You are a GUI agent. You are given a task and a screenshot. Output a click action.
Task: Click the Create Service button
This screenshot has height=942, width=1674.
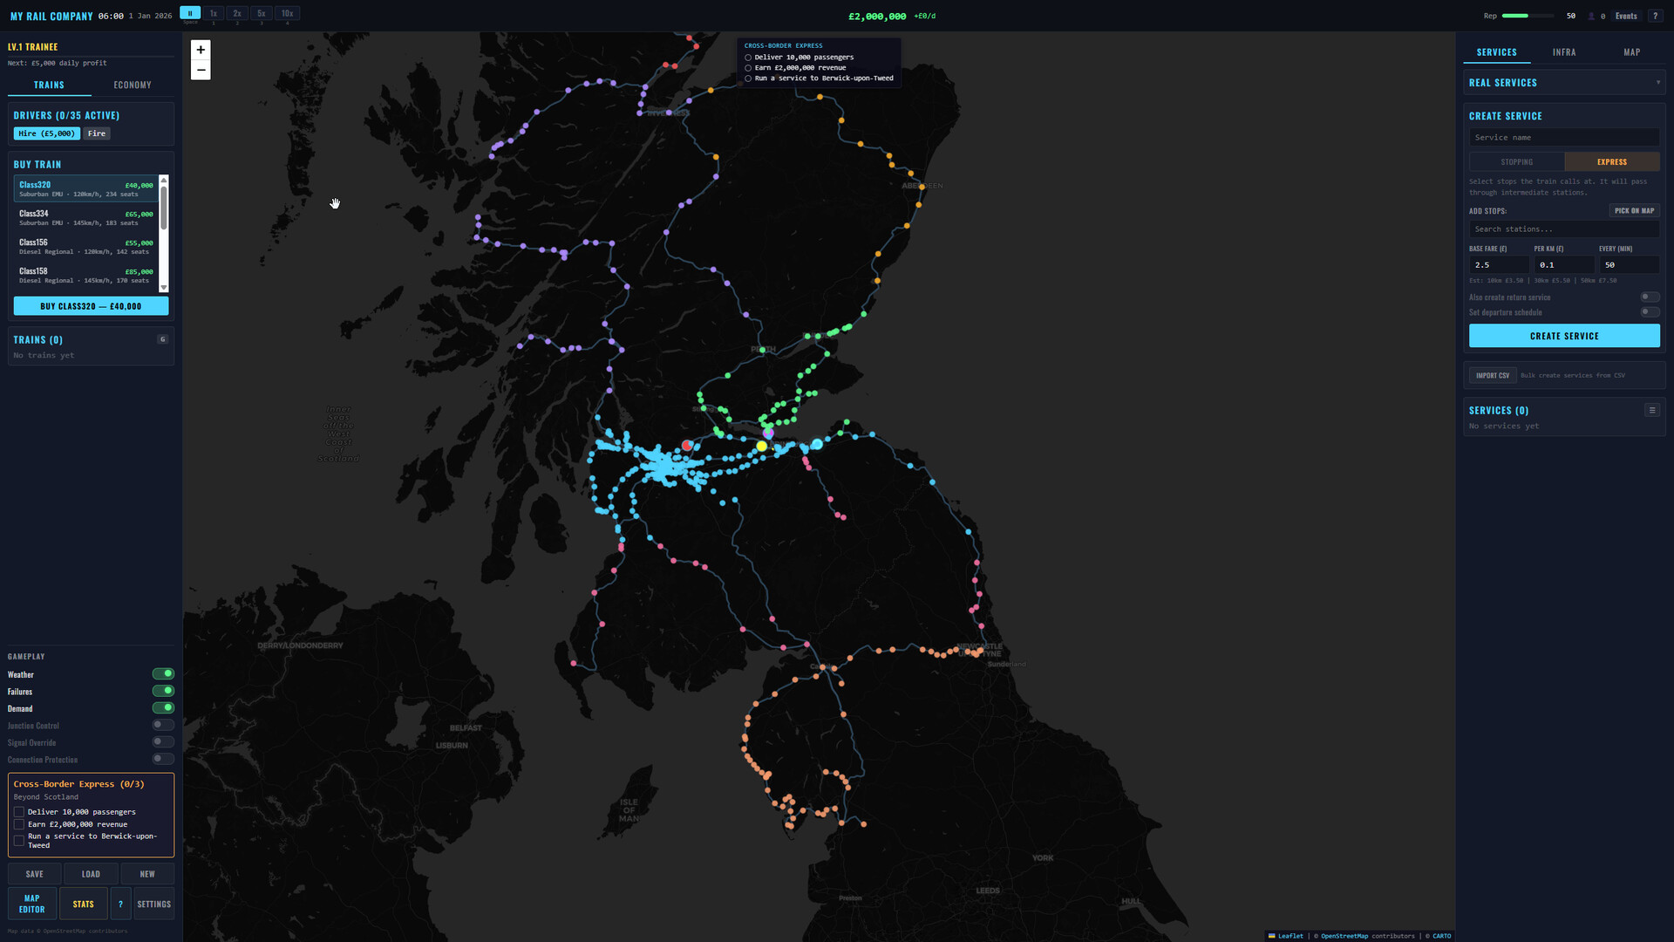tap(1563, 336)
